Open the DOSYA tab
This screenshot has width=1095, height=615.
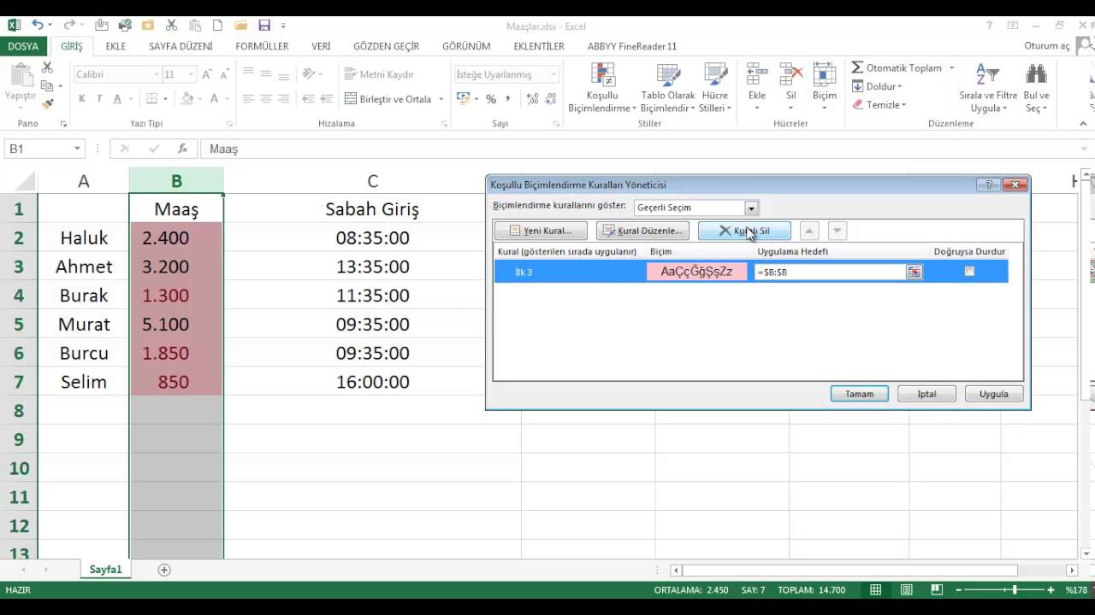(x=23, y=46)
